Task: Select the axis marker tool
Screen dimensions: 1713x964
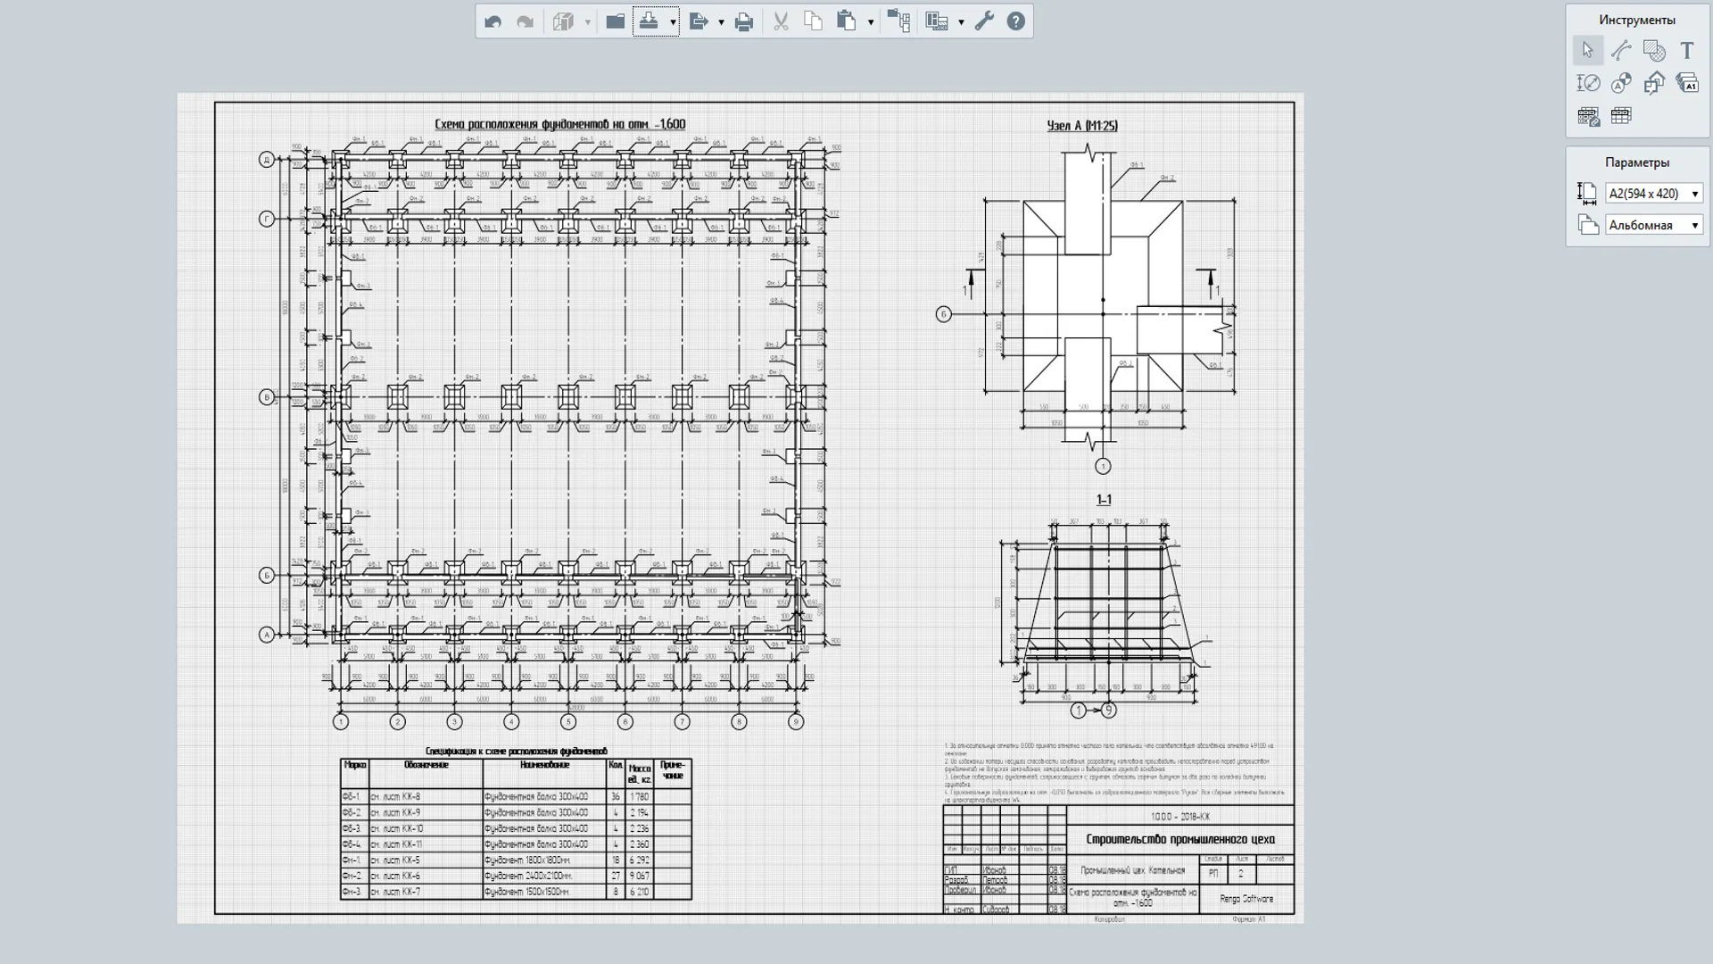Action: click(x=1621, y=83)
